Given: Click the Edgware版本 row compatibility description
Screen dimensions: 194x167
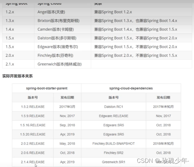Looking at the screenshot, I should click(136, 47).
